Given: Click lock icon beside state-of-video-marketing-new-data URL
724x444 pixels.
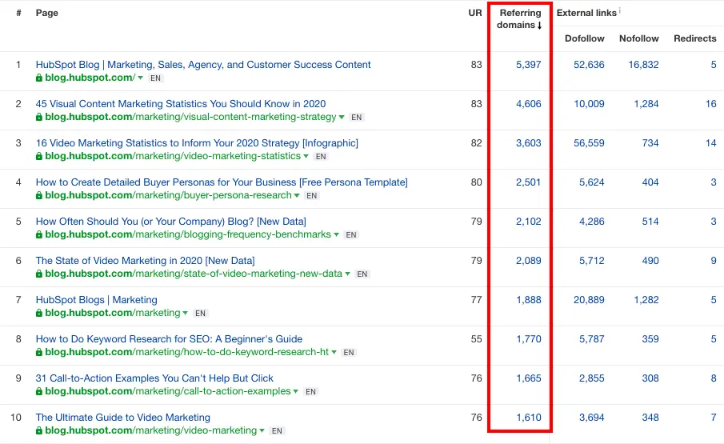Looking at the screenshot, I should 39,274.
